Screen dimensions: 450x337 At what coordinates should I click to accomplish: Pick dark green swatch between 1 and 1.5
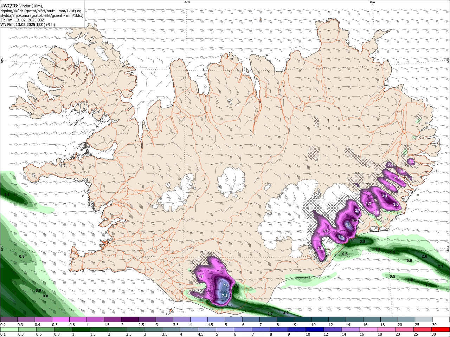(81, 329)
